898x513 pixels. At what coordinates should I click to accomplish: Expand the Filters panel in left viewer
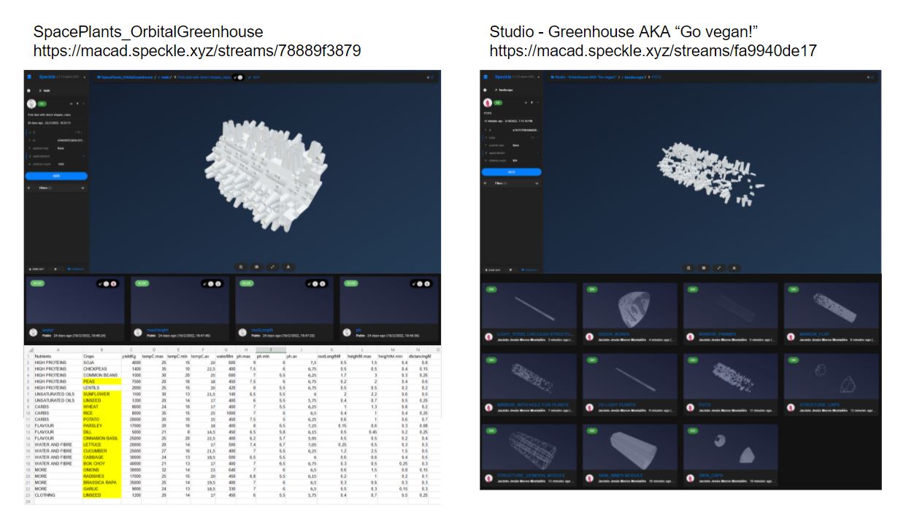tap(83, 188)
